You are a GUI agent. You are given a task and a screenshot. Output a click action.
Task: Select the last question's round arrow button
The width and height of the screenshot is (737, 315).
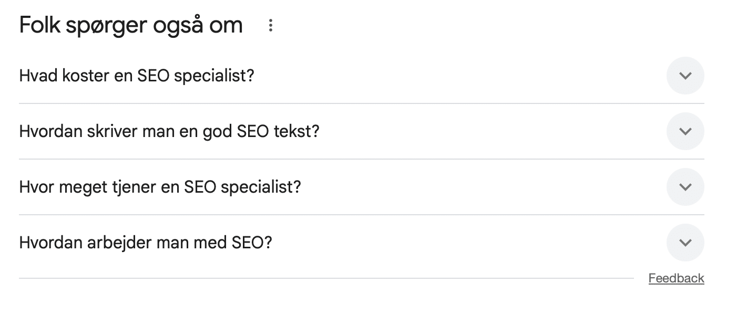click(x=685, y=243)
